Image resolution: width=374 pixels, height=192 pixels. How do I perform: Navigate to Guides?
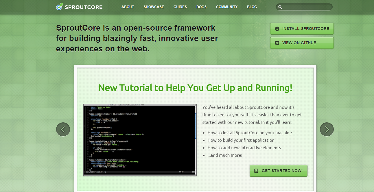click(180, 7)
